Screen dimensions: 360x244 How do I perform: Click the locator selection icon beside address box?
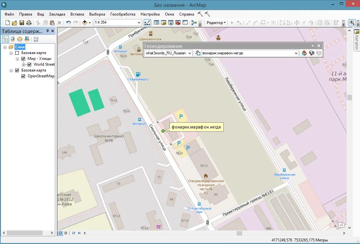coord(198,53)
